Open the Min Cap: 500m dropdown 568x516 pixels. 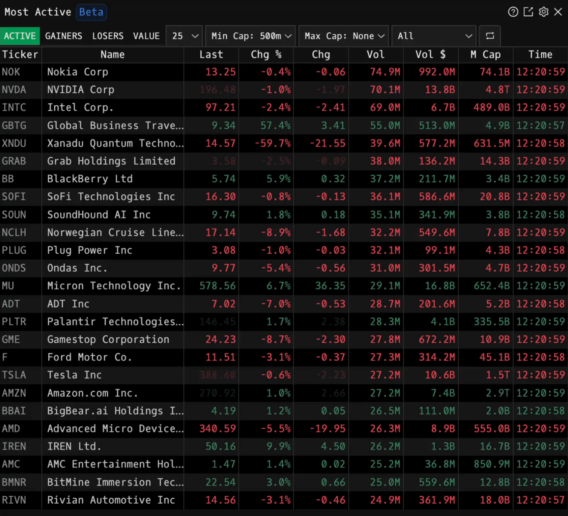click(250, 36)
